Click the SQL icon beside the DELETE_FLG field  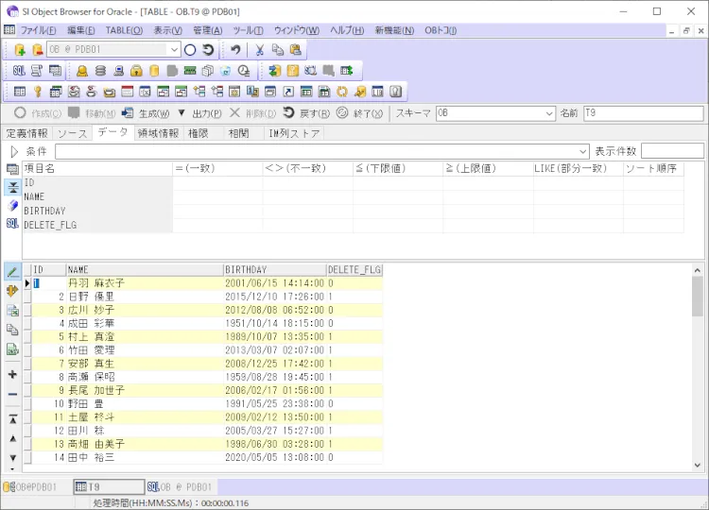point(12,225)
